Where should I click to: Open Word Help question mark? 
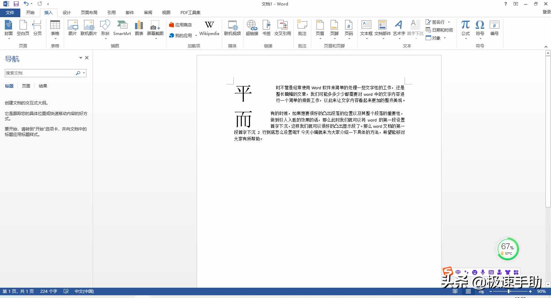(x=506, y=4)
